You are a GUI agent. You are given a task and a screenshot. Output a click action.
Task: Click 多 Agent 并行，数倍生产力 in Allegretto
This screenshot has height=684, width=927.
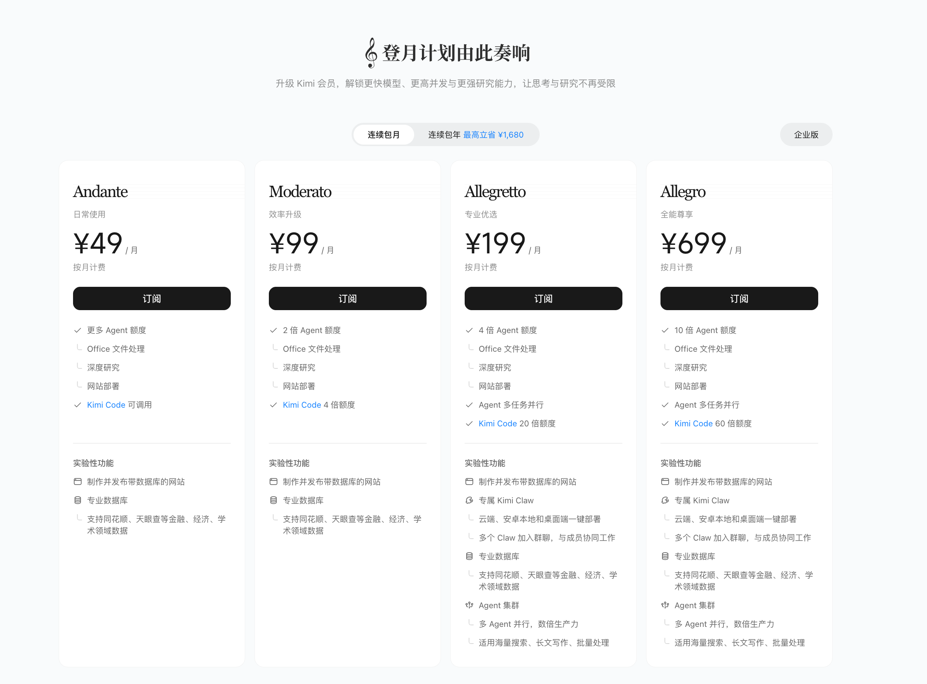tap(528, 624)
